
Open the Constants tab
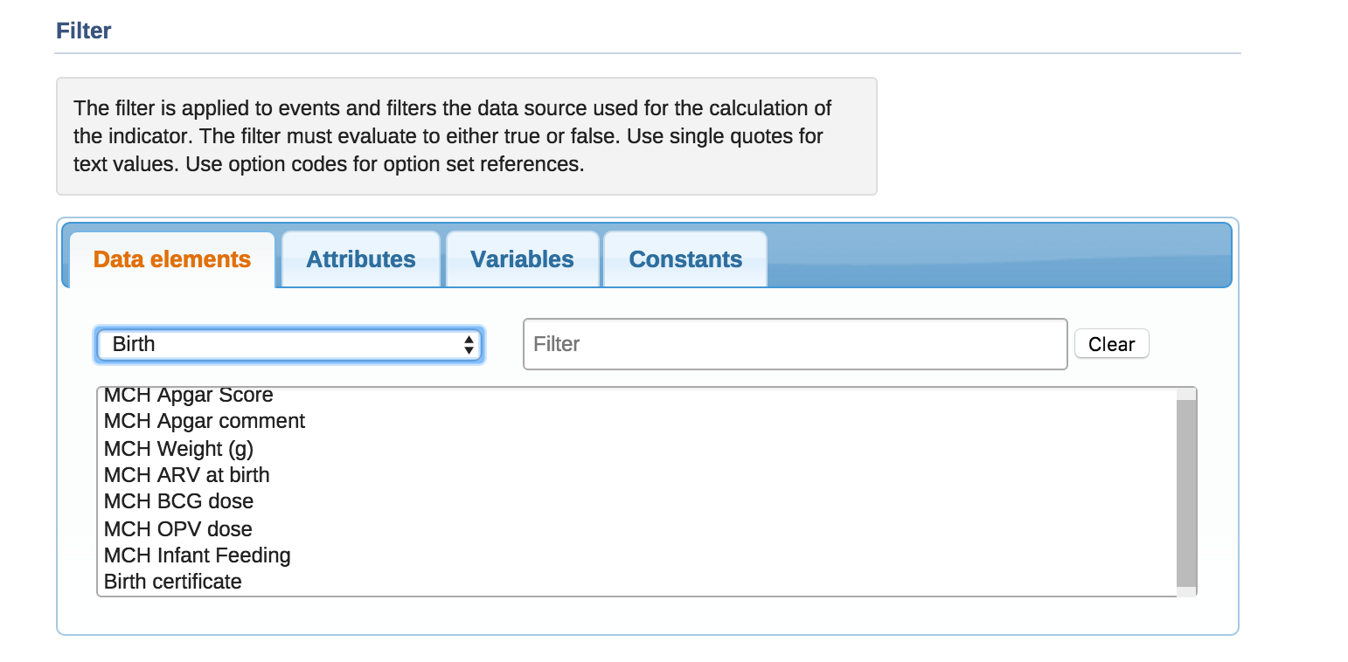(685, 259)
